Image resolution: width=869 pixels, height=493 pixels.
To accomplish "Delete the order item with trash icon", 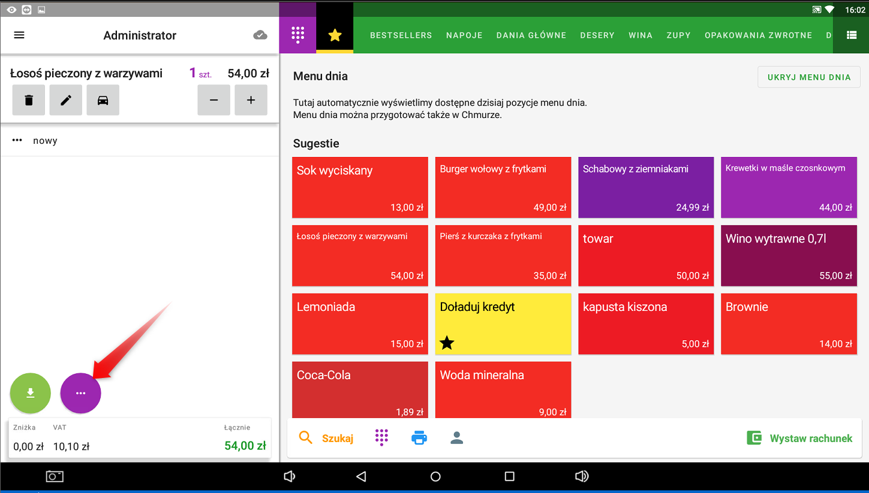I will (29, 100).
